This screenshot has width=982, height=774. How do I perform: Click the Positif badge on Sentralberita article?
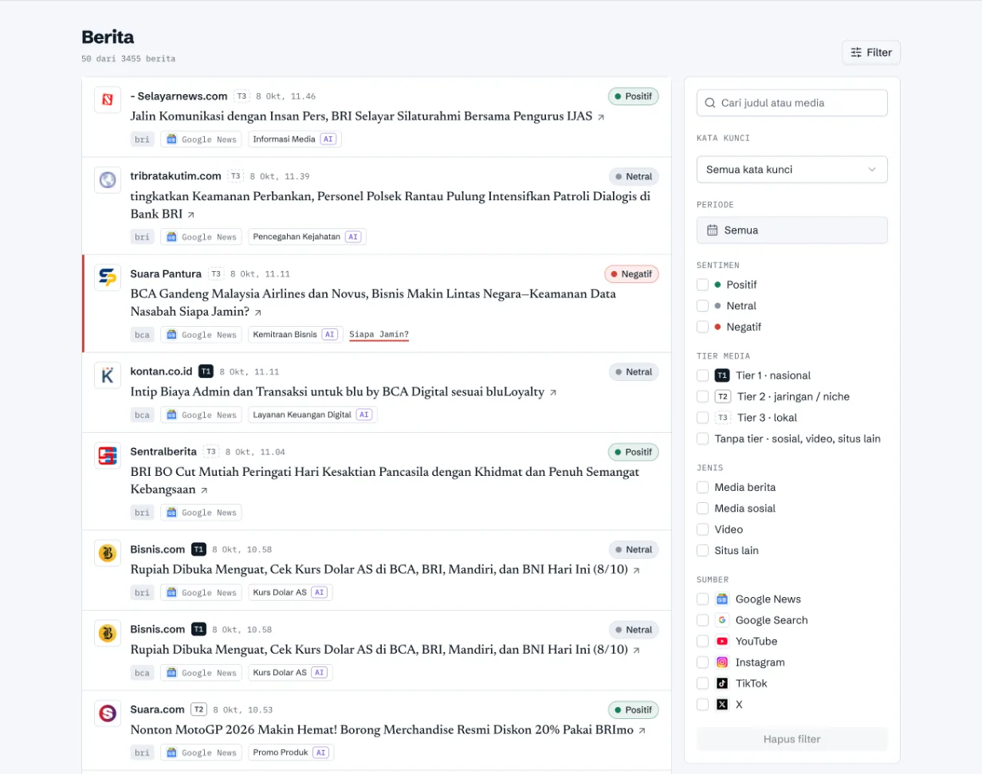(634, 452)
